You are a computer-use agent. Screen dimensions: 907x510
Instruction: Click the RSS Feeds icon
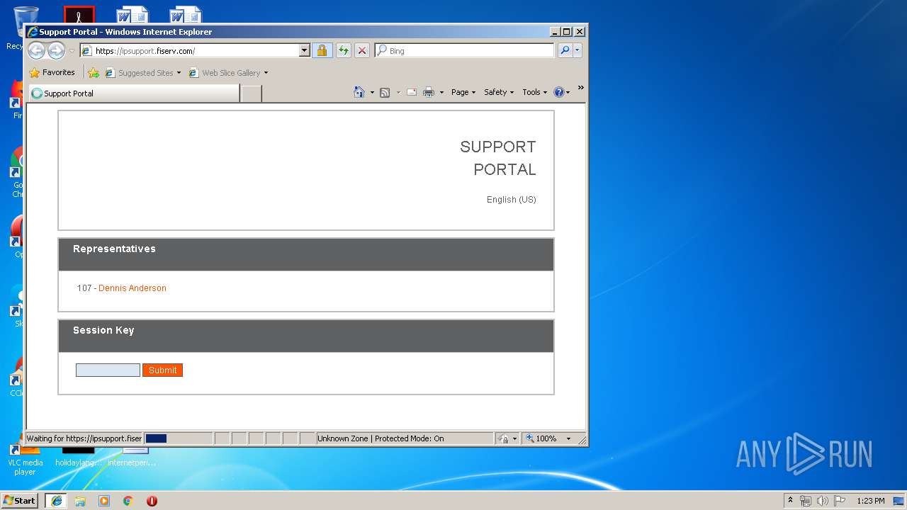coord(385,92)
